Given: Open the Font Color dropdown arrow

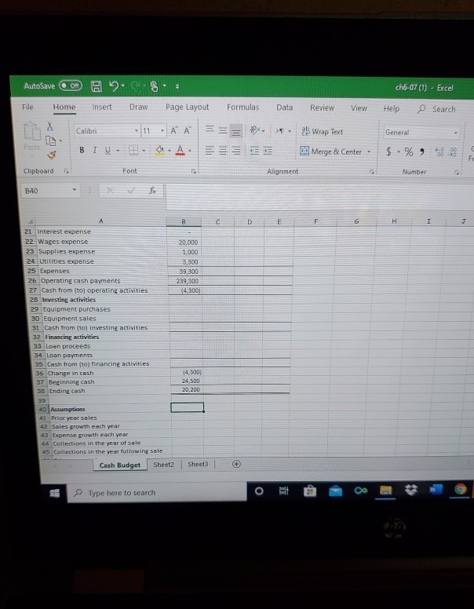Looking at the screenshot, I should [190, 151].
